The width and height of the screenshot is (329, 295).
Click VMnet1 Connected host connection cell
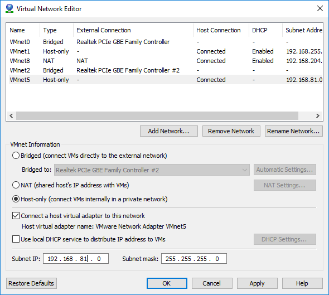pos(211,51)
